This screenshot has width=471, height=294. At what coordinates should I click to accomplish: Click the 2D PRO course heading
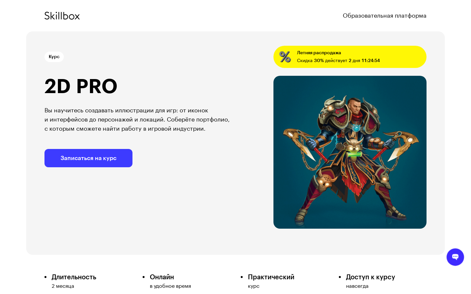click(81, 86)
